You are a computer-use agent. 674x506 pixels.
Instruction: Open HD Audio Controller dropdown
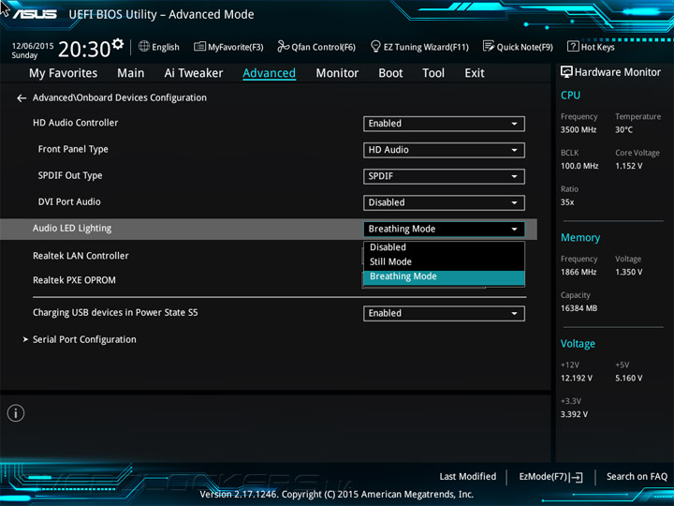coord(444,124)
